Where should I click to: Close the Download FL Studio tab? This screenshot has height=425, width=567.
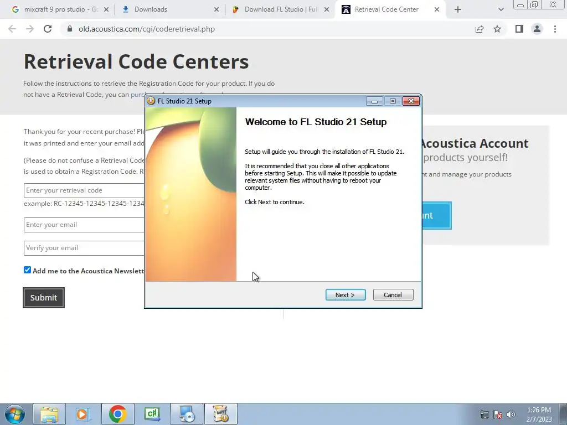(327, 10)
